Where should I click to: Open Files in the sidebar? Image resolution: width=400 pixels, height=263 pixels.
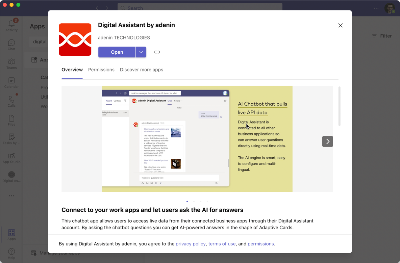(x=11, y=120)
